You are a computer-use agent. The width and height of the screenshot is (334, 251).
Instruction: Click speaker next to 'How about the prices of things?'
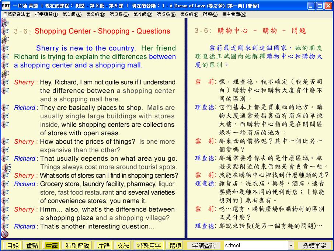[x=5, y=142]
